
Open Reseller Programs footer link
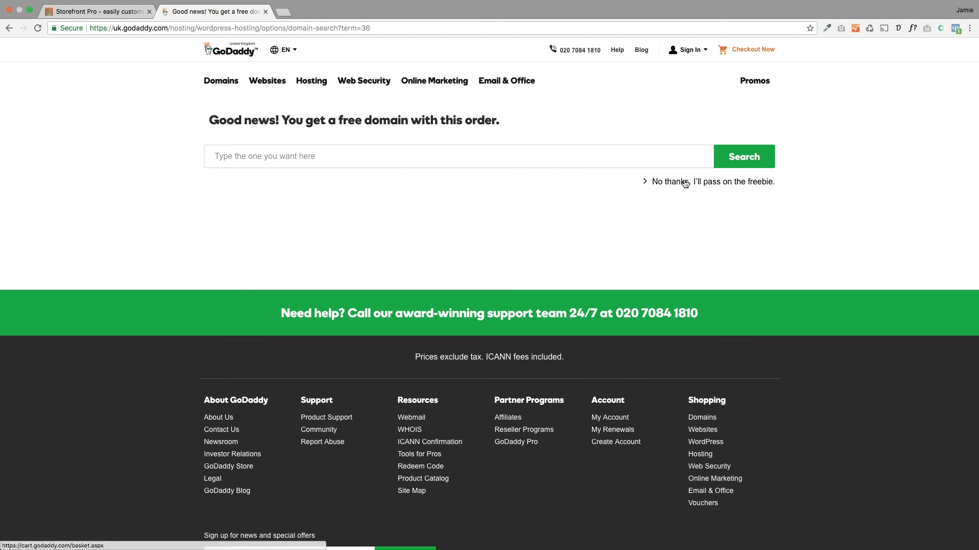524,429
